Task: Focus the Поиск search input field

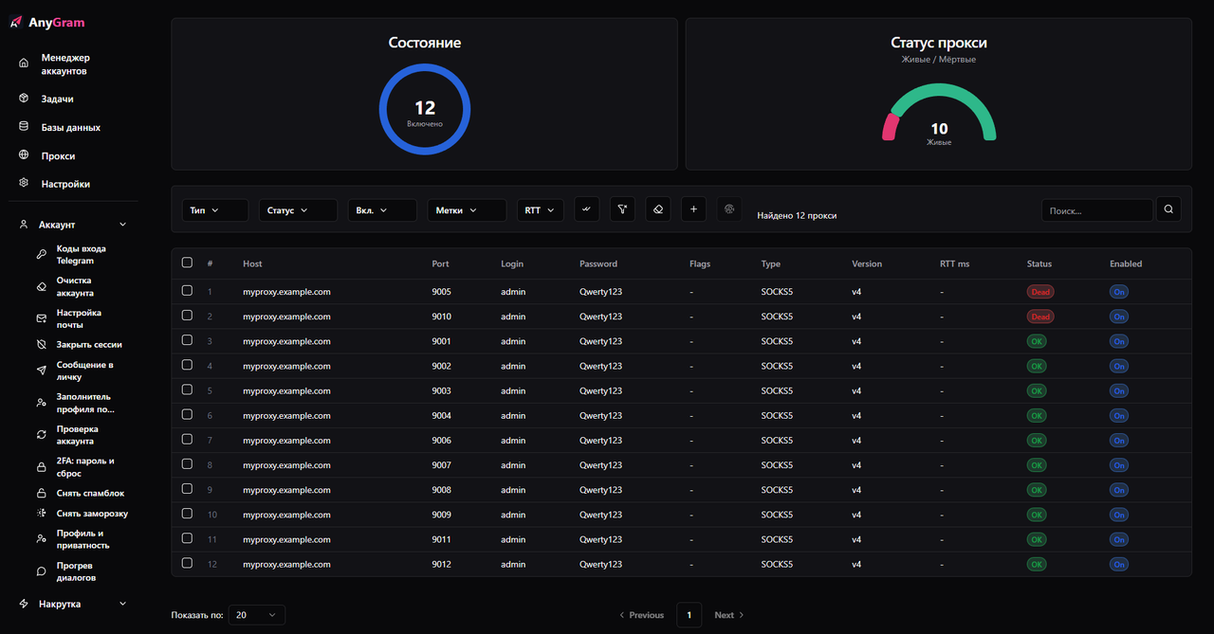Action: (1096, 210)
